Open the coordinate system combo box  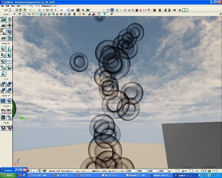tap(64, 10)
